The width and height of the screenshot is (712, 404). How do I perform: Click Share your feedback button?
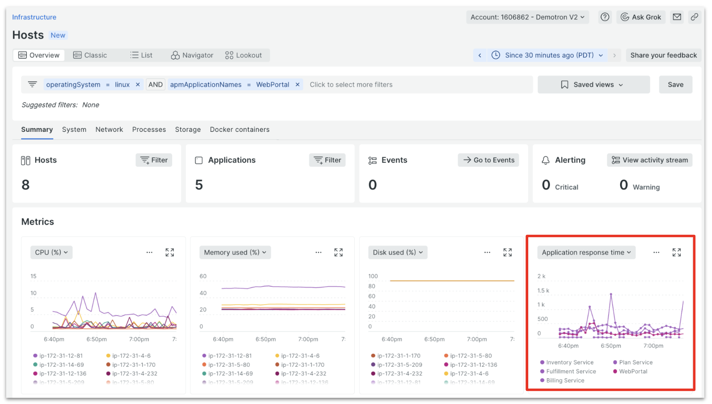(664, 55)
